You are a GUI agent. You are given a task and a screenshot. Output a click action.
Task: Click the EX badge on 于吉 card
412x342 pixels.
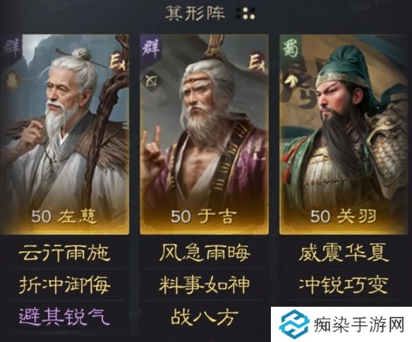257,63
